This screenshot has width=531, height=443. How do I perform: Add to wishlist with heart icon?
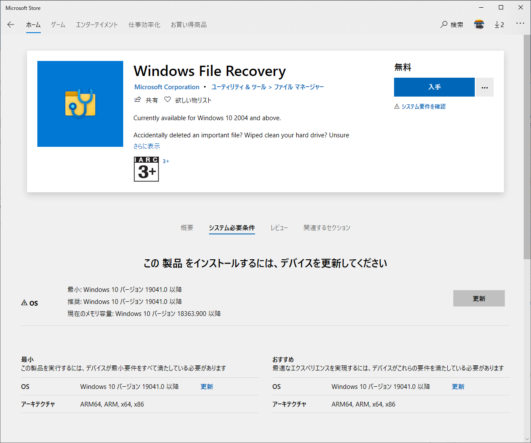[168, 100]
